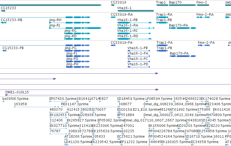Select protein Vha16-1-PB label

pyautogui.click(x=137, y=48)
